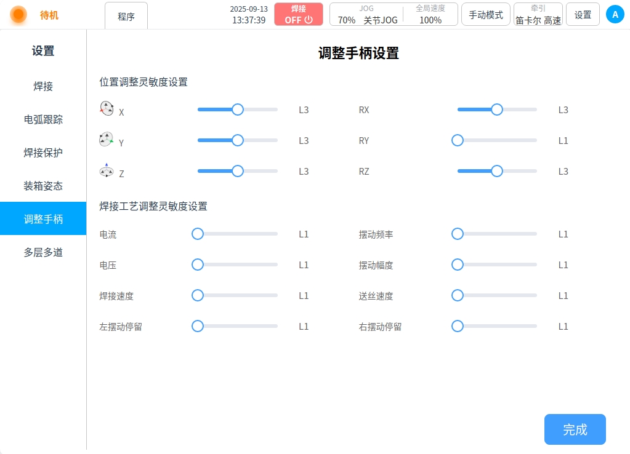Screen dimensions: 630x454
Task: Open the global speed 100% selector
Action: pos(430,14)
